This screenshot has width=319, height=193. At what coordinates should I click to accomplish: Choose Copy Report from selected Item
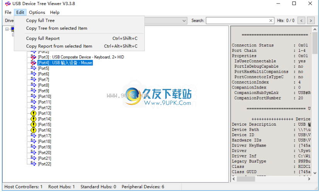pos(79,46)
